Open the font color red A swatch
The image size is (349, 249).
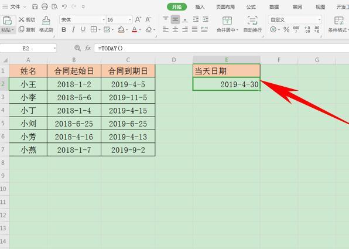[x=135, y=29]
